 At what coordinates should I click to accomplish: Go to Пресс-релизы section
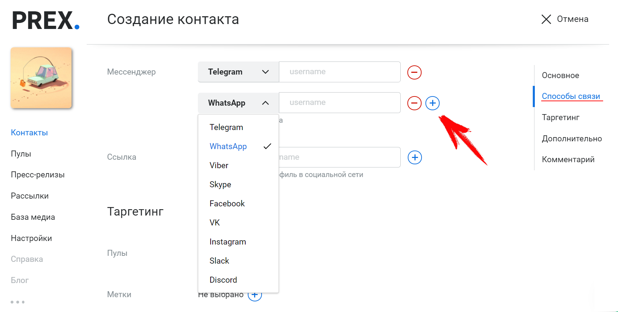38,175
